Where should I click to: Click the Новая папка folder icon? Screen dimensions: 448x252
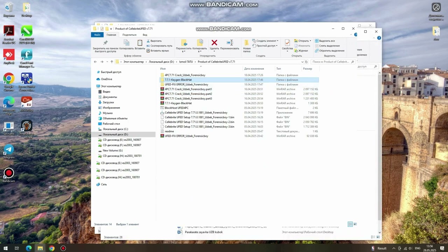coord(247,43)
